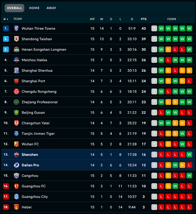Click the Shandong Taishan team logo
Viewport: 196px width, 214px height.
click(16, 39)
